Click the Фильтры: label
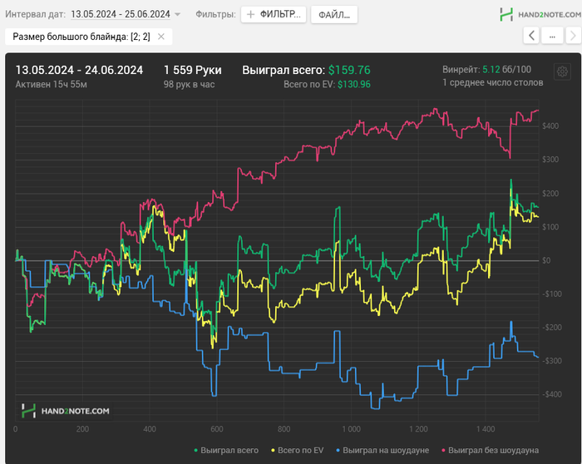Image resolution: width=582 pixels, height=464 pixels. (x=215, y=14)
